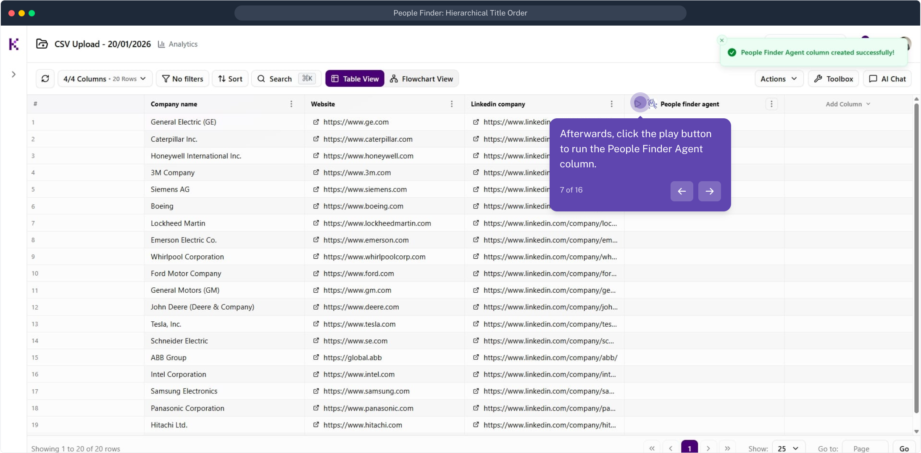This screenshot has width=921, height=453.
Task: Switch to Table View tab
Action: pos(355,78)
